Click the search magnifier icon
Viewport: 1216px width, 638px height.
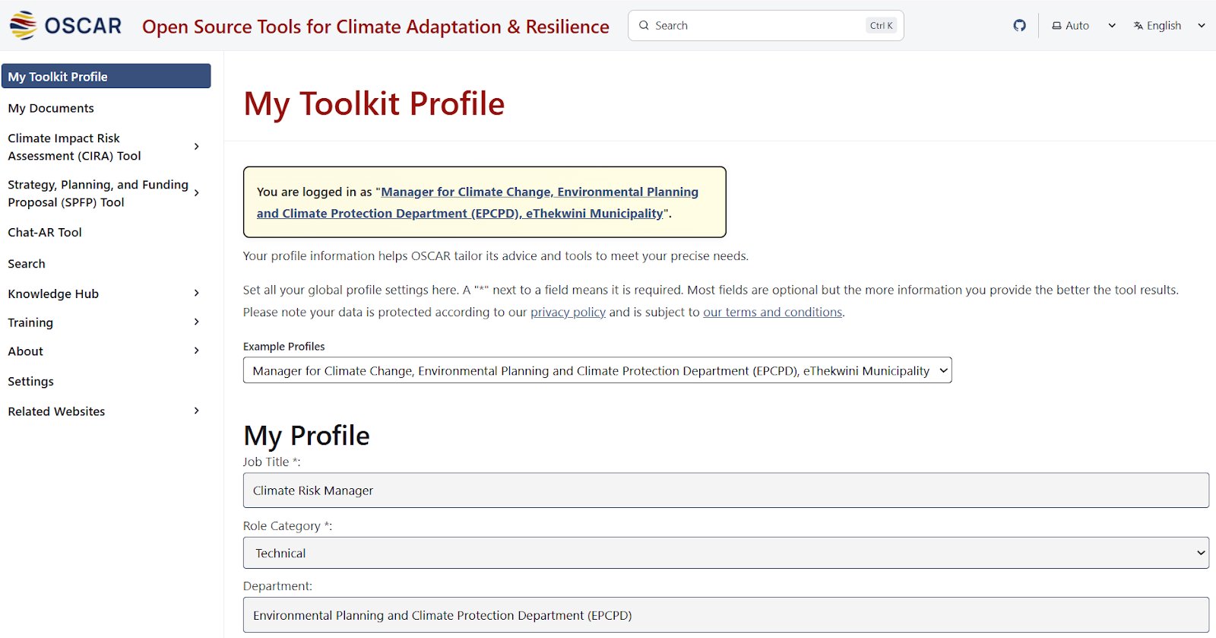coord(644,26)
